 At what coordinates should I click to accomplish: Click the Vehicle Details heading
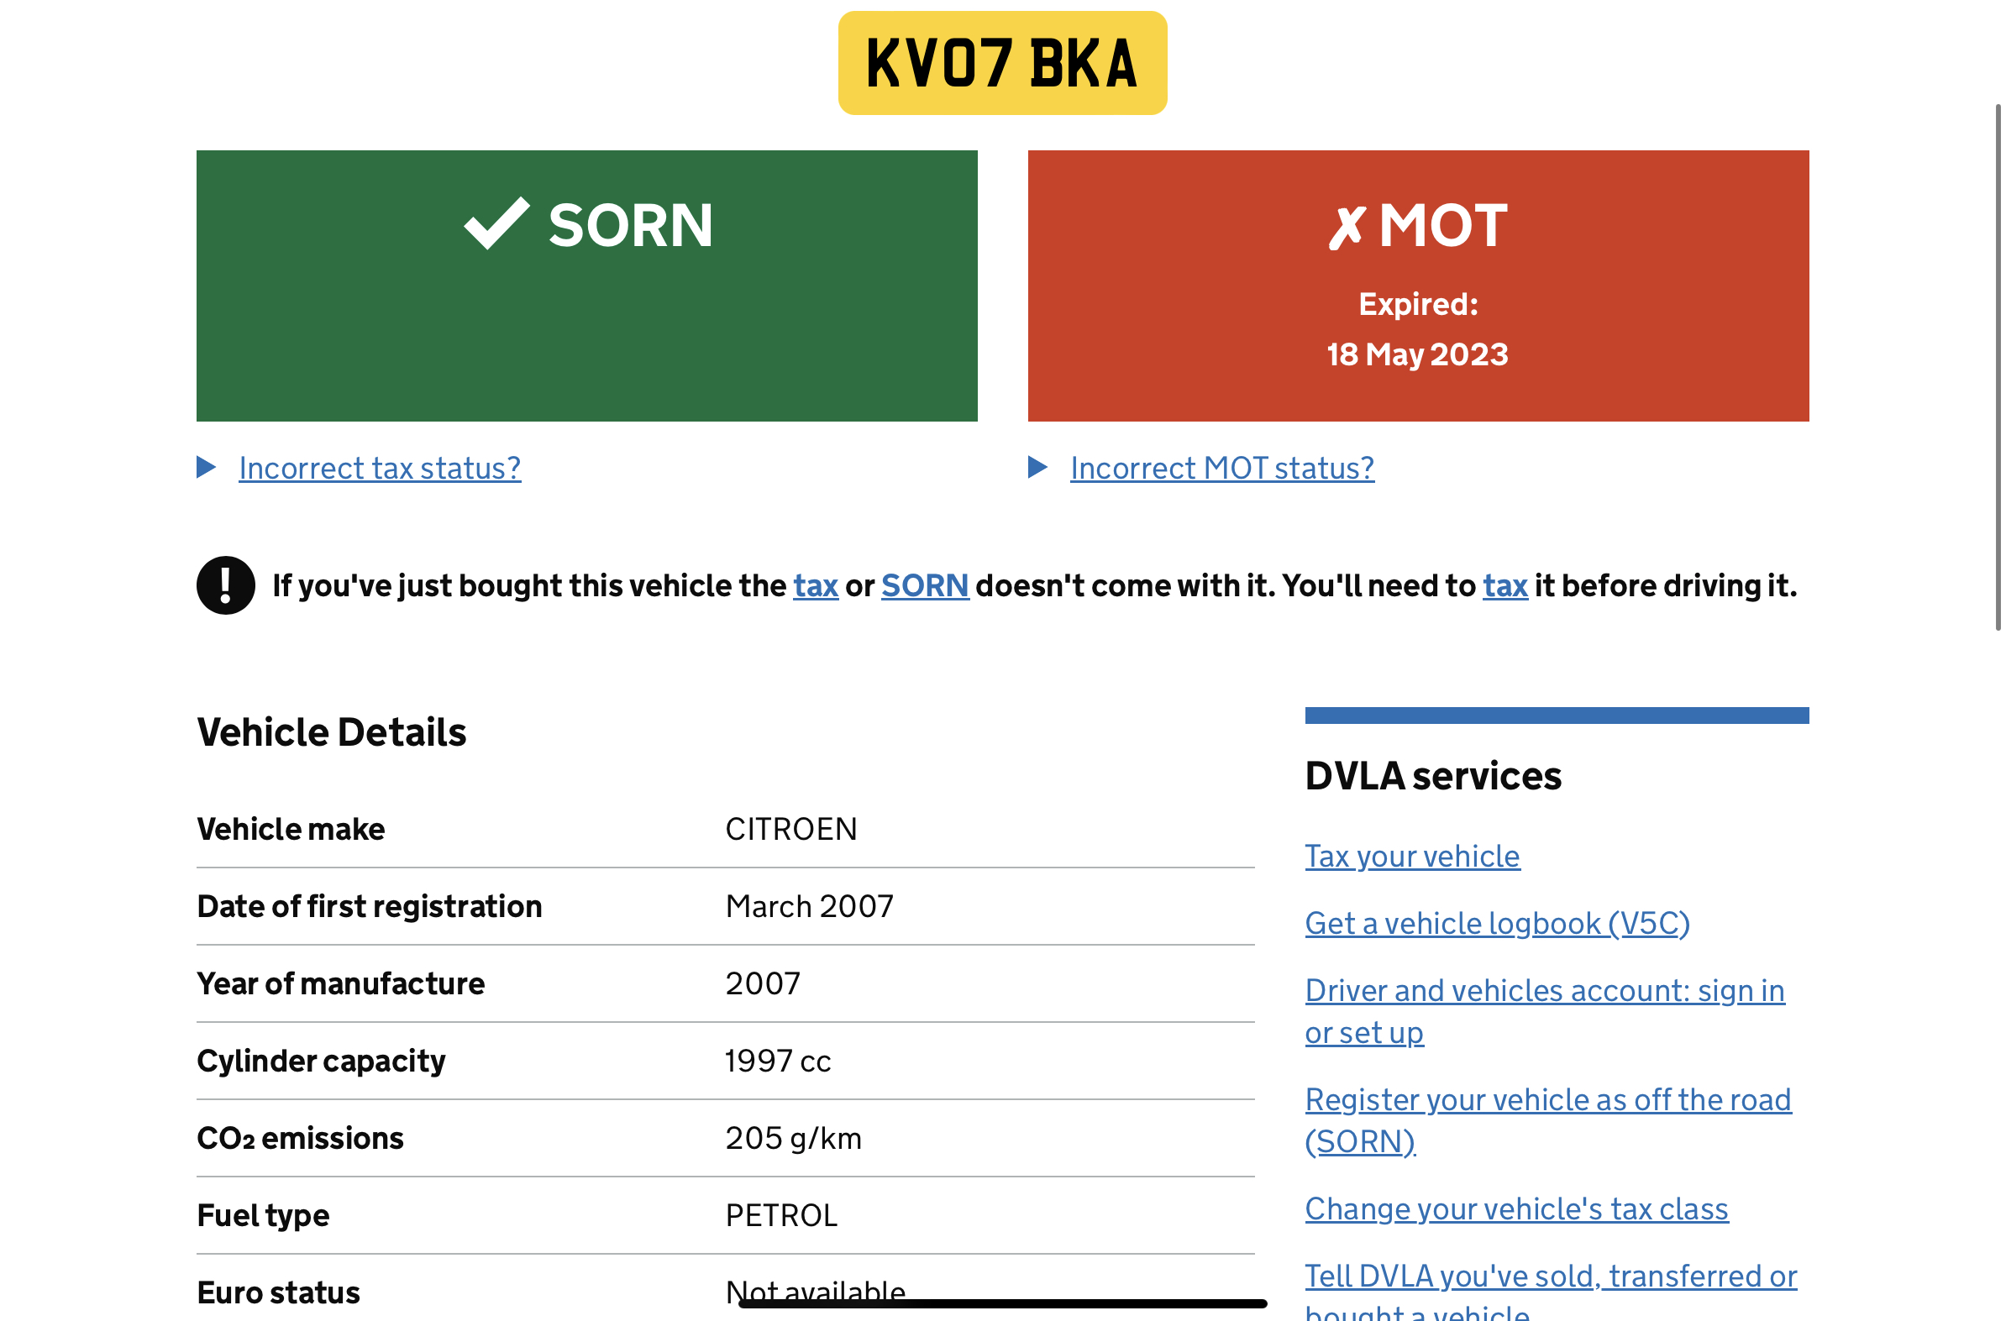(331, 731)
